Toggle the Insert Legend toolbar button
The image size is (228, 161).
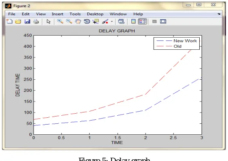142,21
